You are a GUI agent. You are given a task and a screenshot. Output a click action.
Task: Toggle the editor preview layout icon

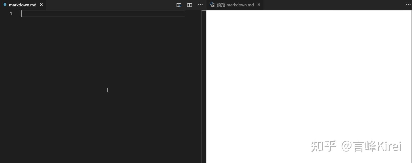[179, 5]
